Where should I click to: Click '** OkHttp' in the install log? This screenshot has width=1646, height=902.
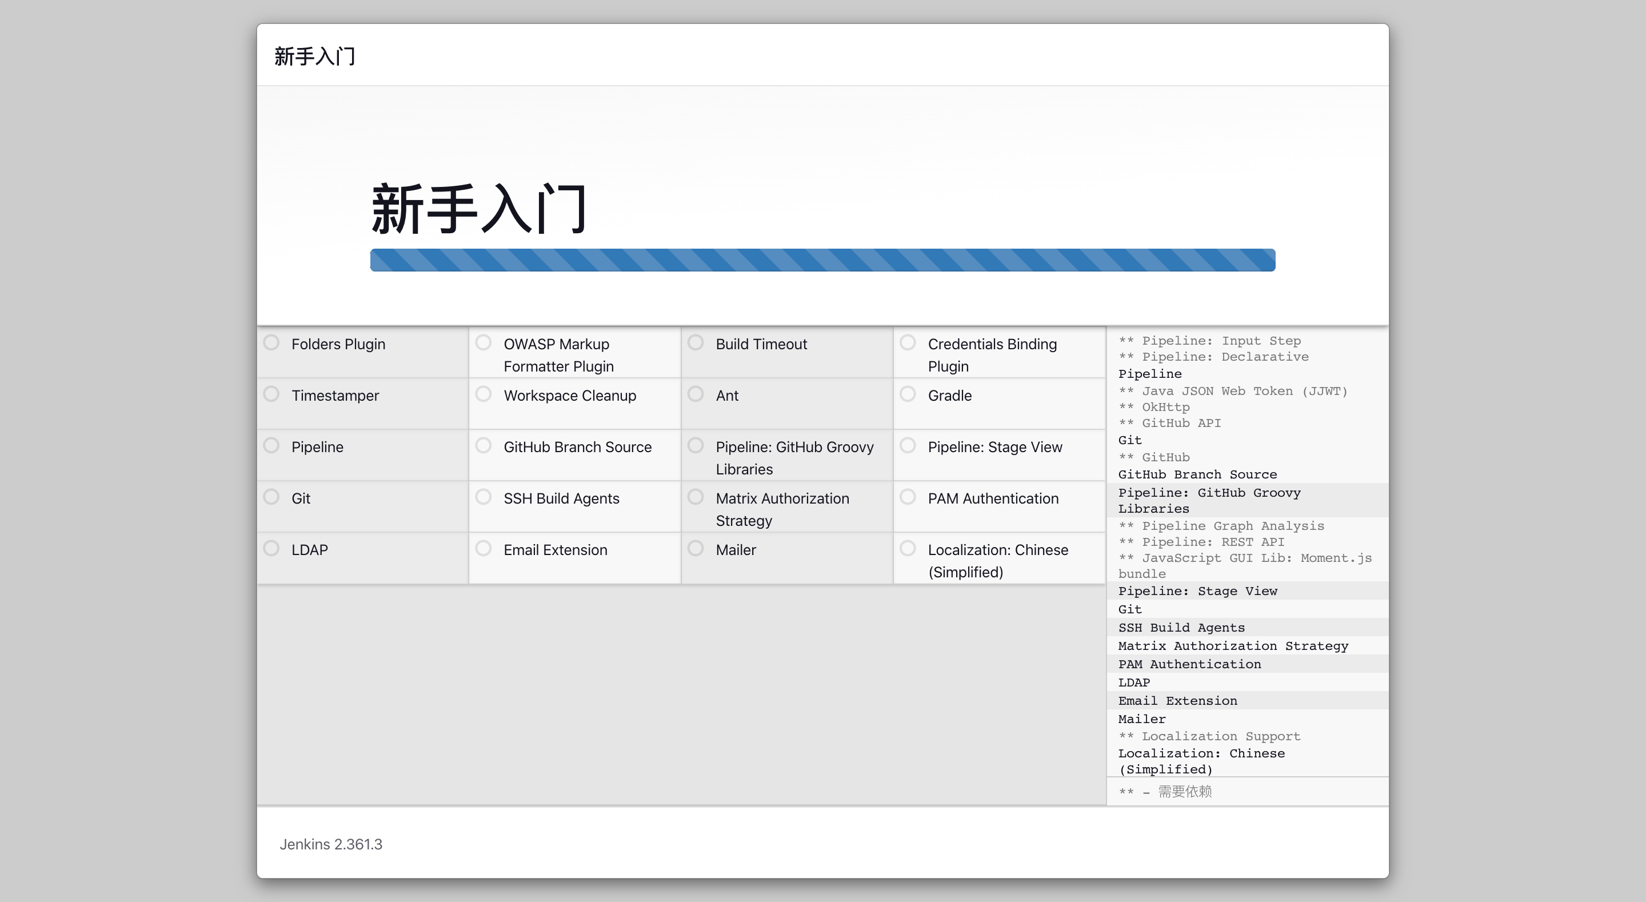pyautogui.click(x=1154, y=407)
